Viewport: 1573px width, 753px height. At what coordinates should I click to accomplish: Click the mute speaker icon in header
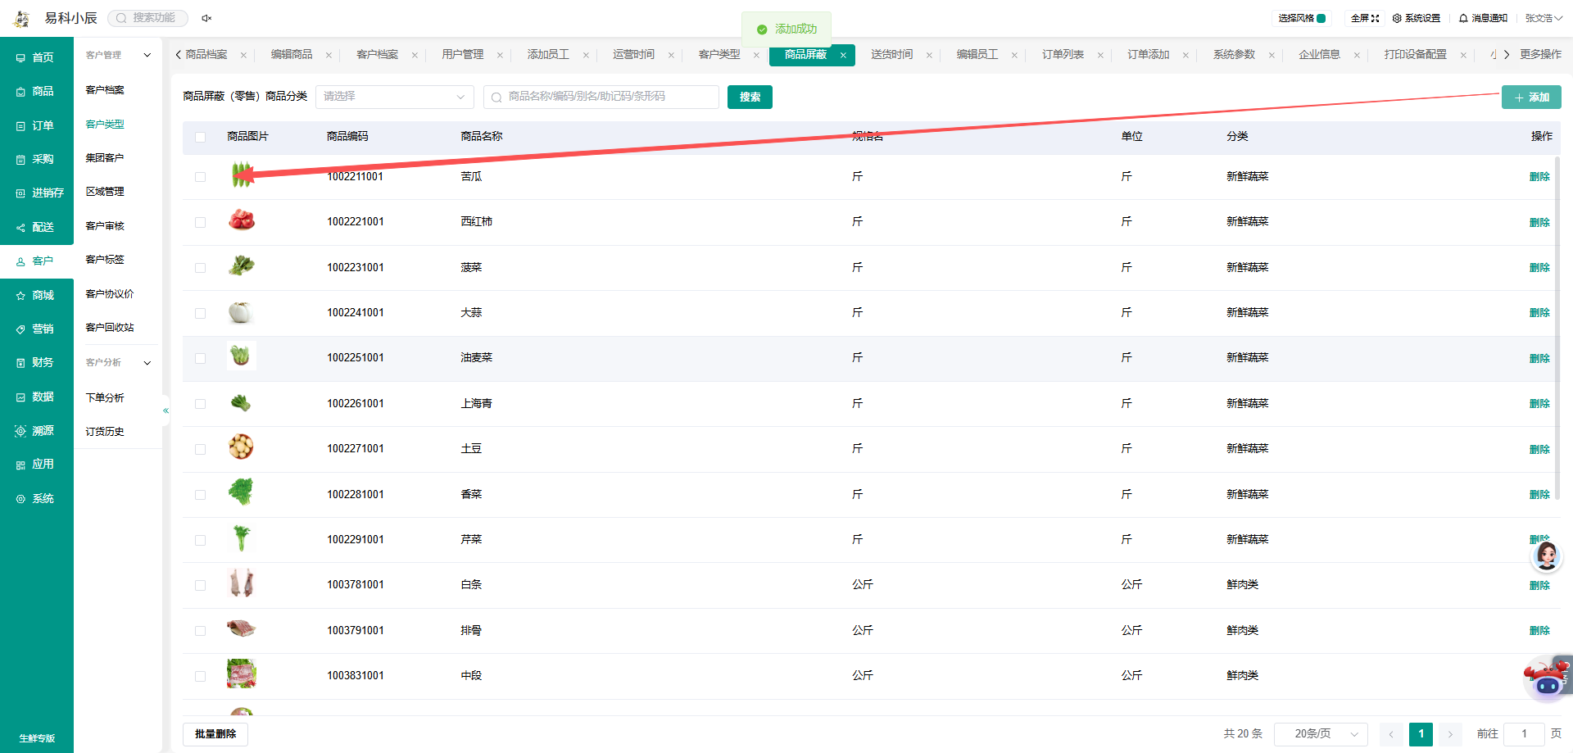[x=206, y=18]
